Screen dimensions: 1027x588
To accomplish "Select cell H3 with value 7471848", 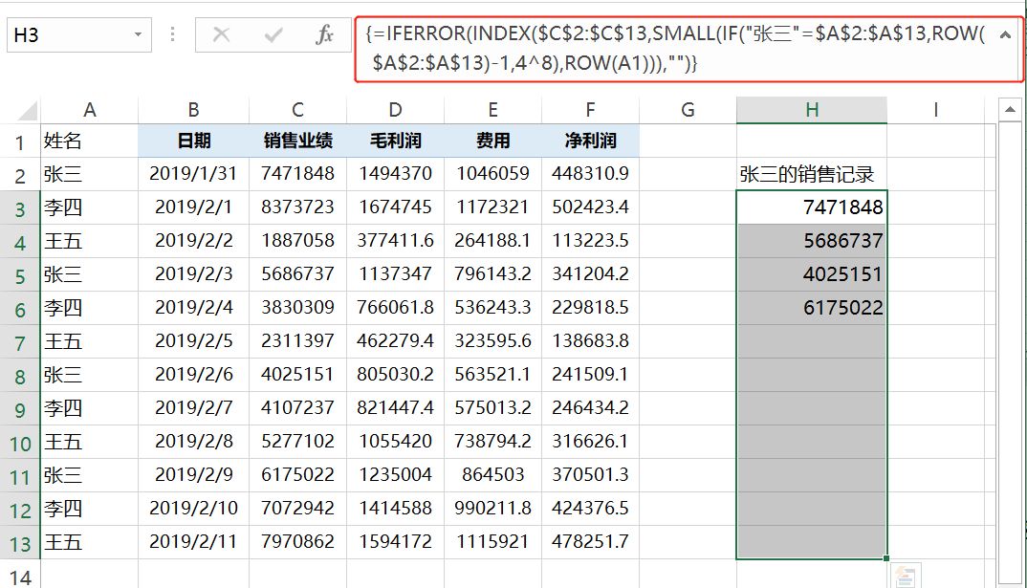I will (x=812, y=207).
